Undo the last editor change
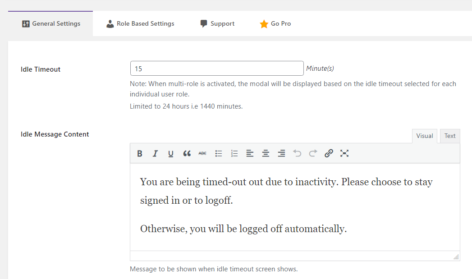 tap(297, 153)
